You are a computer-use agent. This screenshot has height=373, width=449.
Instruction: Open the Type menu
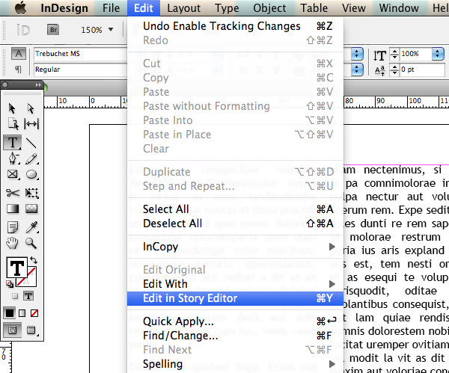point(227,8)
